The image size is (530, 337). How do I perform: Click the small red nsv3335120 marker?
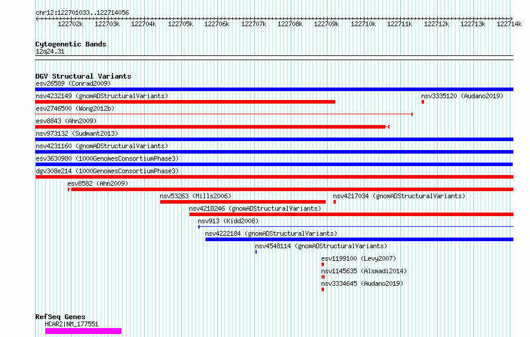[423, 102]
